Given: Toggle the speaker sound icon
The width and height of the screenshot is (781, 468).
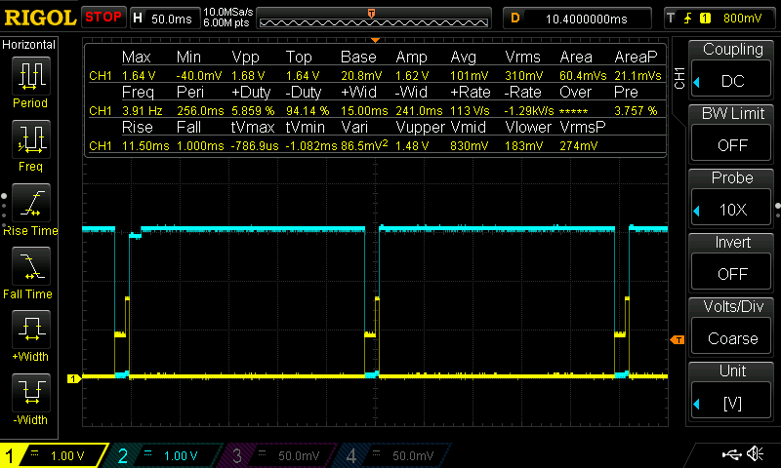Looking at the screenshot, I should 756,453.
